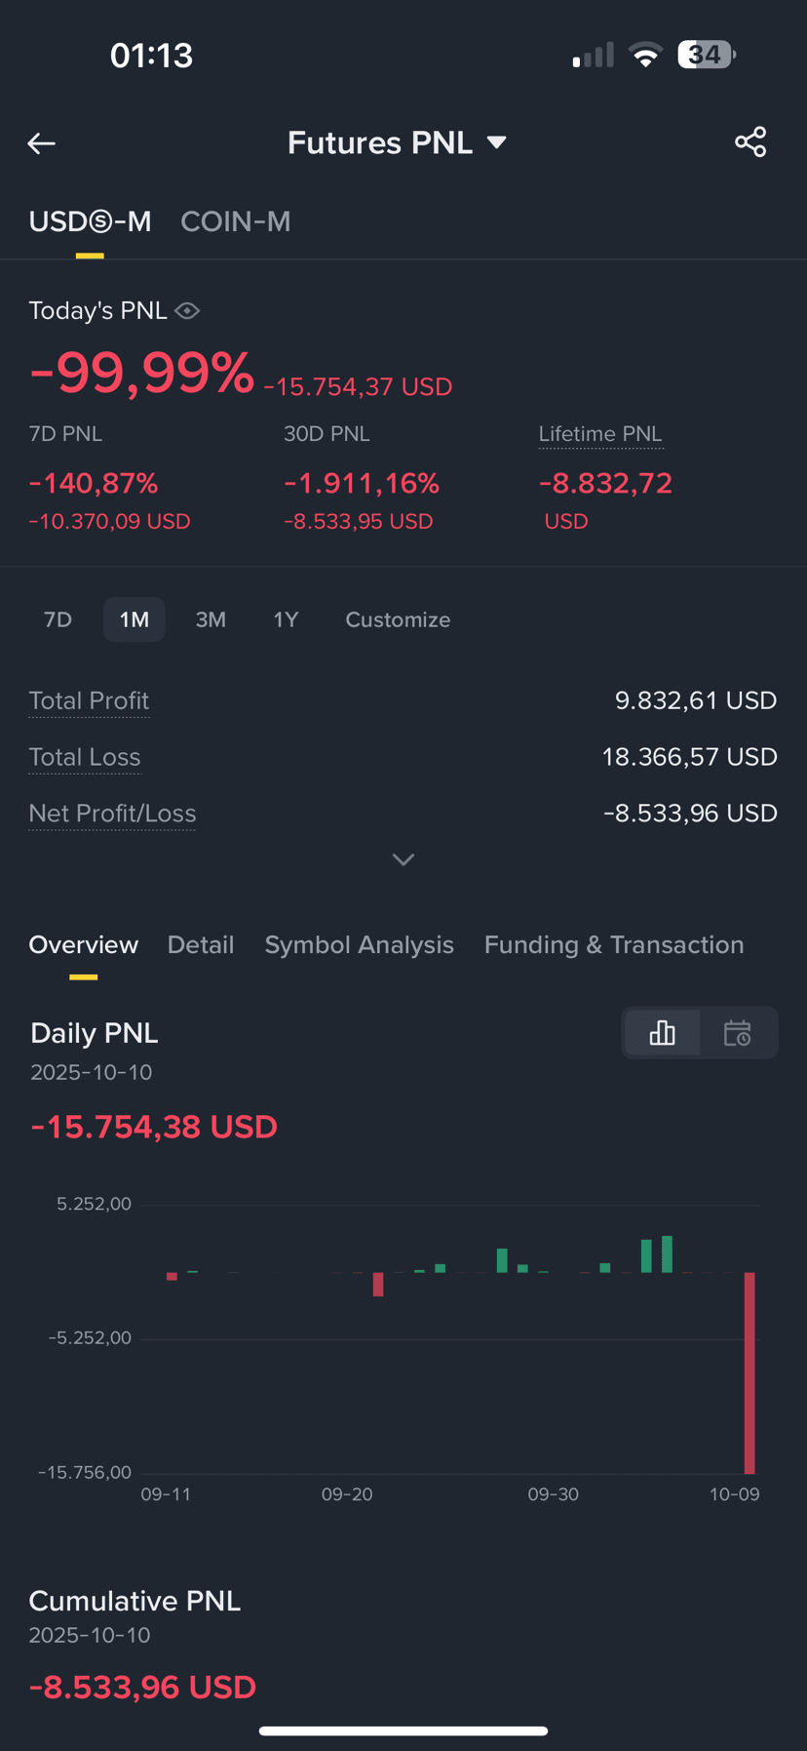The height and width of the screenshot is (1751, 807).
Task: Toggle Today's PNL visibility eye
Action: click(x=187, y=311)
